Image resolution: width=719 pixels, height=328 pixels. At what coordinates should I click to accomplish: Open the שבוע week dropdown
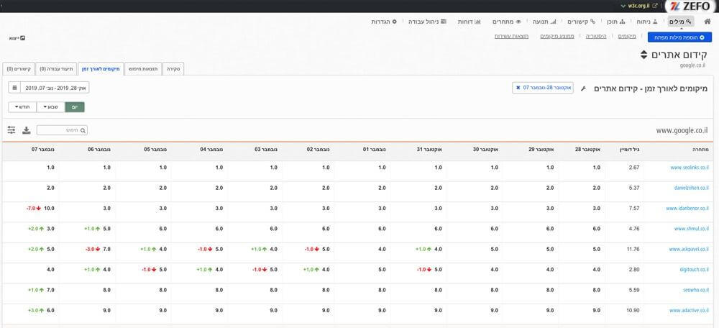(x=51, y=107)
